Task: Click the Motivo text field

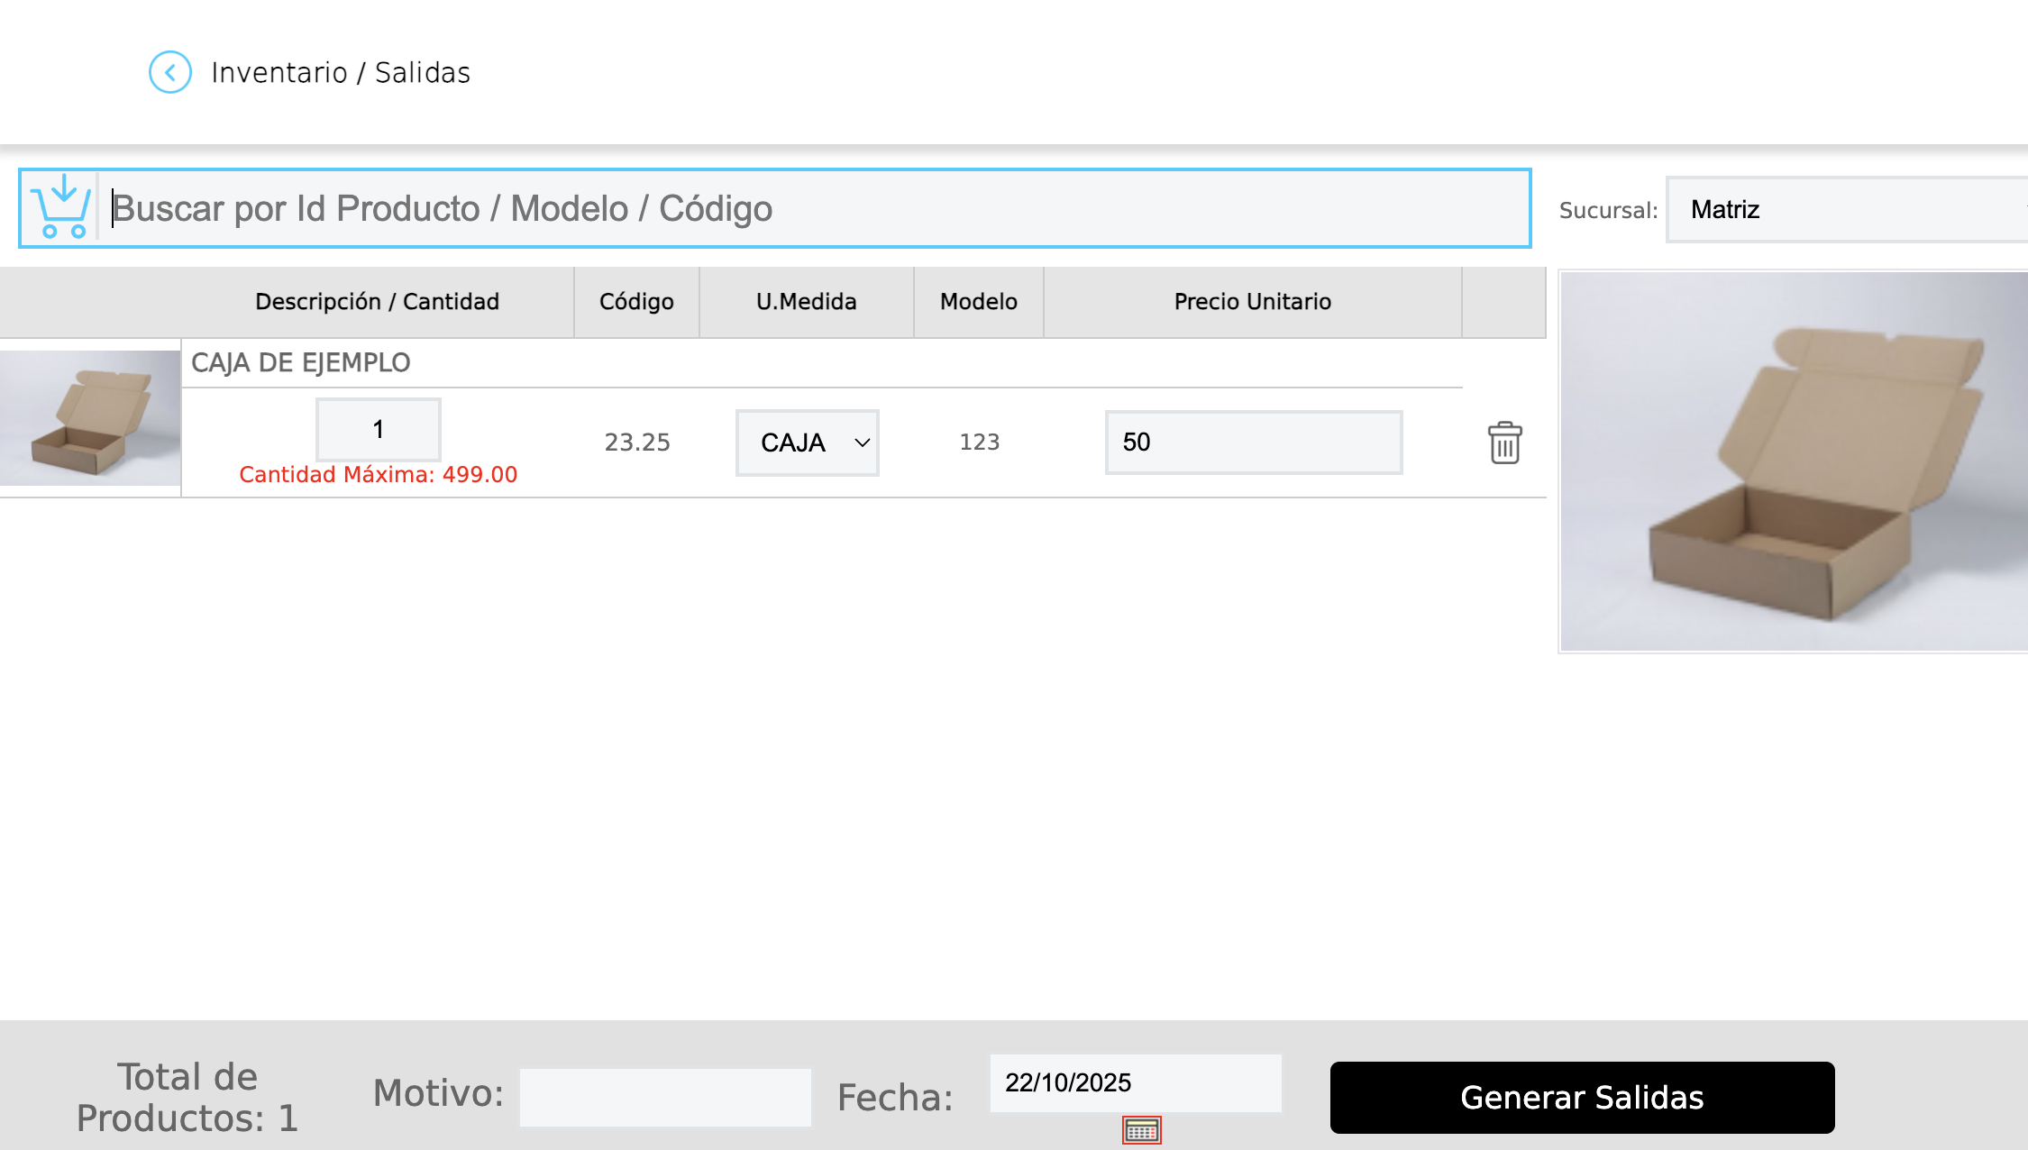Action: pos(665,1097)
